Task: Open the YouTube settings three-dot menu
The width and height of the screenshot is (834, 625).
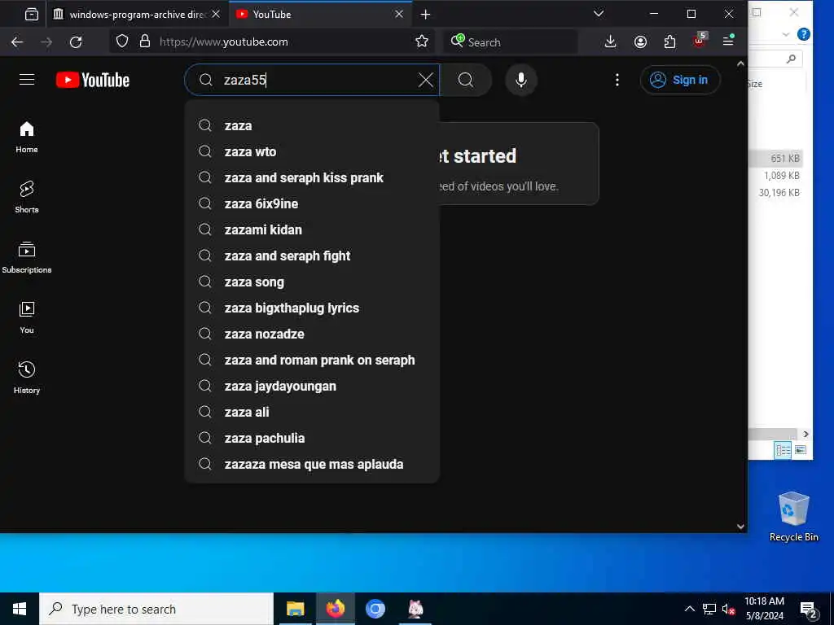Action: point(617,80)
